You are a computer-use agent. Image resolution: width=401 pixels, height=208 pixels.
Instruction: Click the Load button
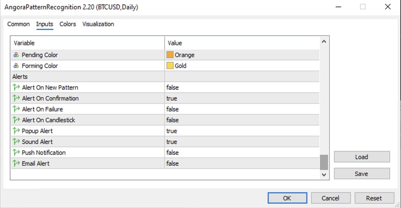click(362, 157)
